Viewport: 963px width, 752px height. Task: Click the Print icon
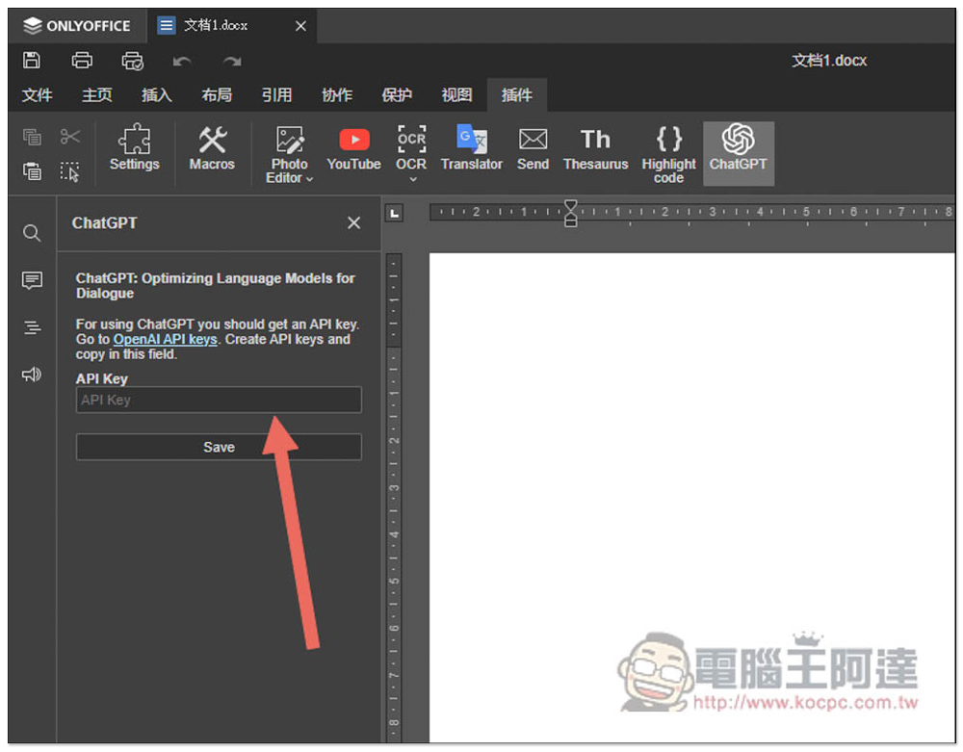click(x=82, y=60)
